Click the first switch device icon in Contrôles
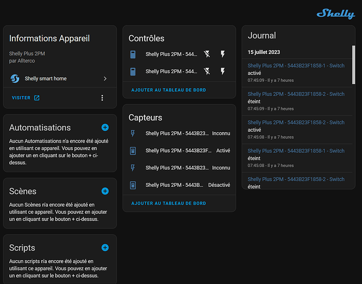Screen dimensions: 362x284 133,55
